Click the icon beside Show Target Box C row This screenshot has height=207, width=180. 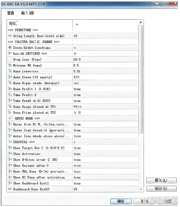[x=10, y=148]
